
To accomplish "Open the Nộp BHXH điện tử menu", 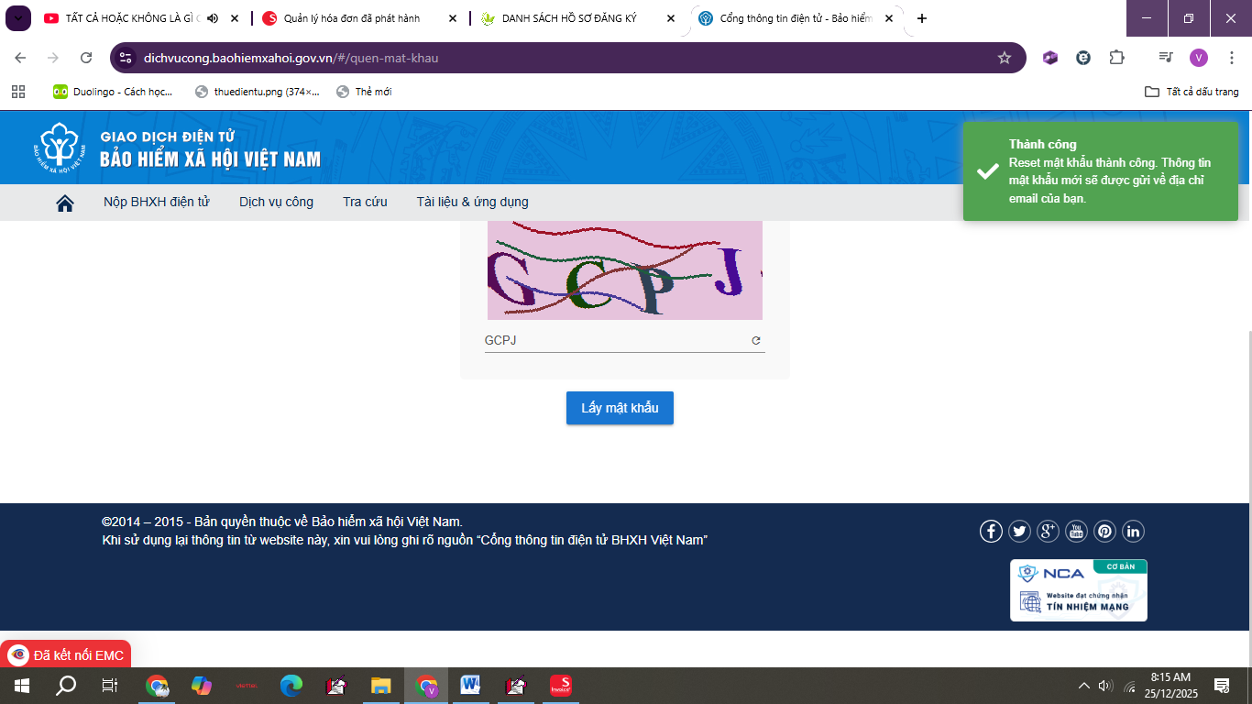I will tap(157, 203).
